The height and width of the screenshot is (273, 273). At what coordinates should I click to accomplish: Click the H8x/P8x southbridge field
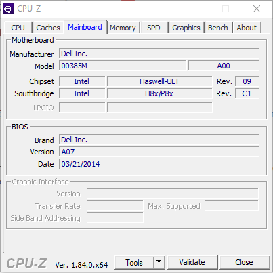click(x=159, y=93)
